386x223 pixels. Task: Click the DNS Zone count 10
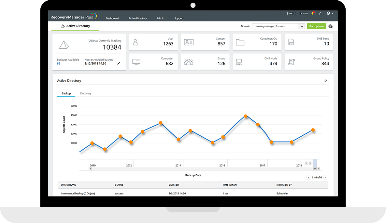pos(326,44)
